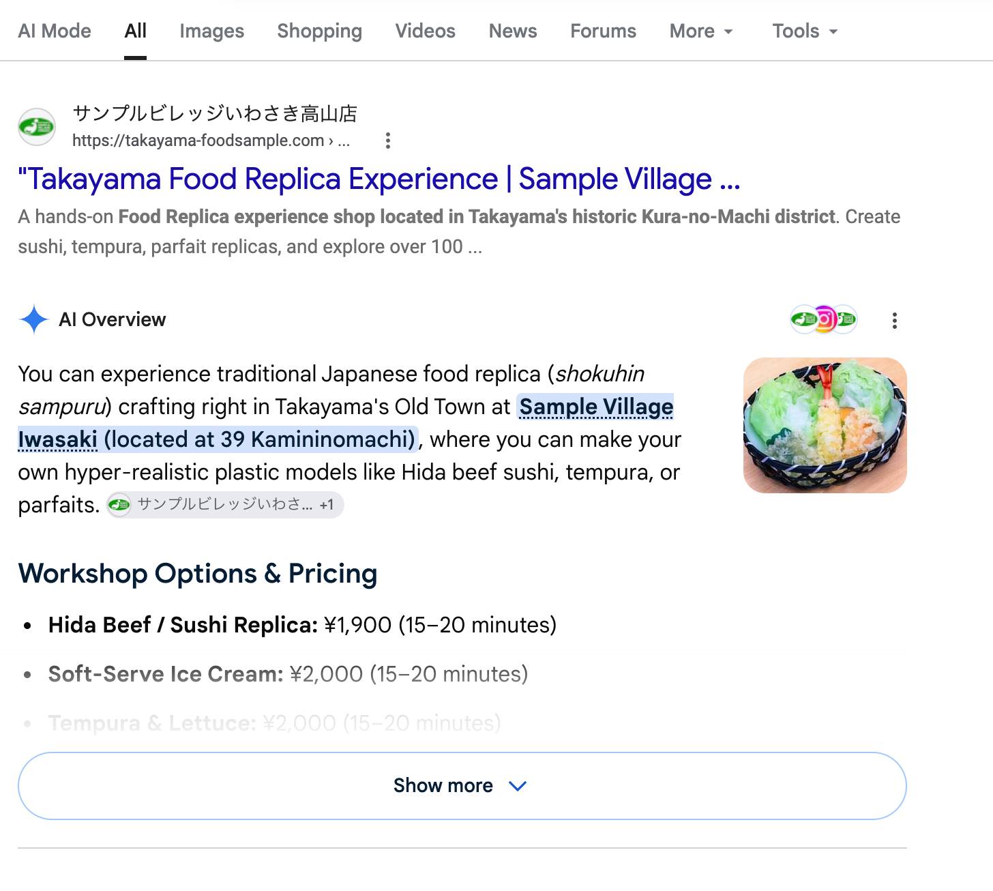Expand AI Overview with Show more
Image resolution: width=993 pixels, height=891 pixels.
(x=462, y=786)
